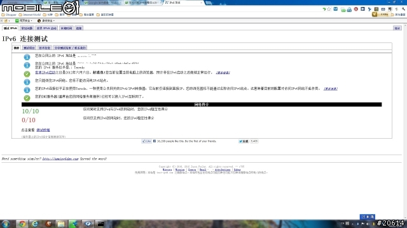This screenshot has width=407, height=228.
Task: Select the '常见问题' page tab
Action: click(x=27, y=28)
